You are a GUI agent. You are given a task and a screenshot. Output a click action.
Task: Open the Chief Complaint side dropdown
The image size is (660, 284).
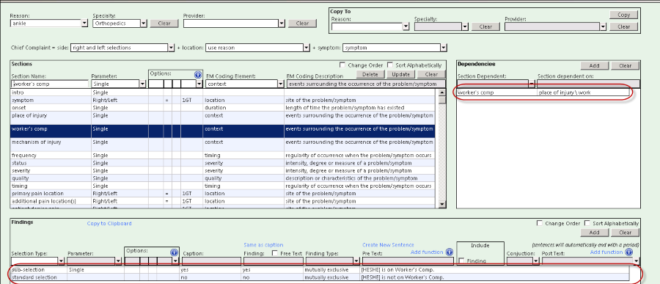(x=172, y=48)
